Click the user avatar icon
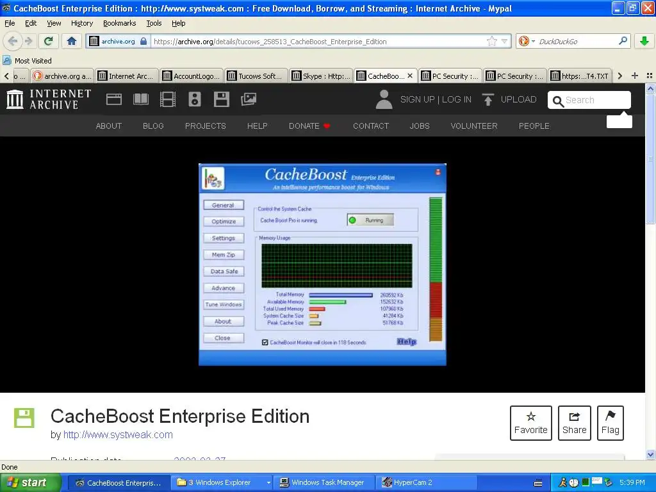The image size is (656, 492). (384, 99)
